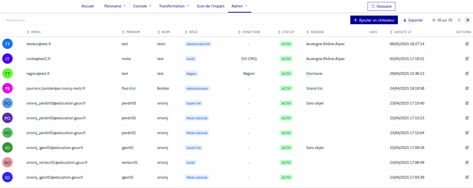Sort the list by Rôle
This screenshot has width=473, height=188.
pos(191,32)
